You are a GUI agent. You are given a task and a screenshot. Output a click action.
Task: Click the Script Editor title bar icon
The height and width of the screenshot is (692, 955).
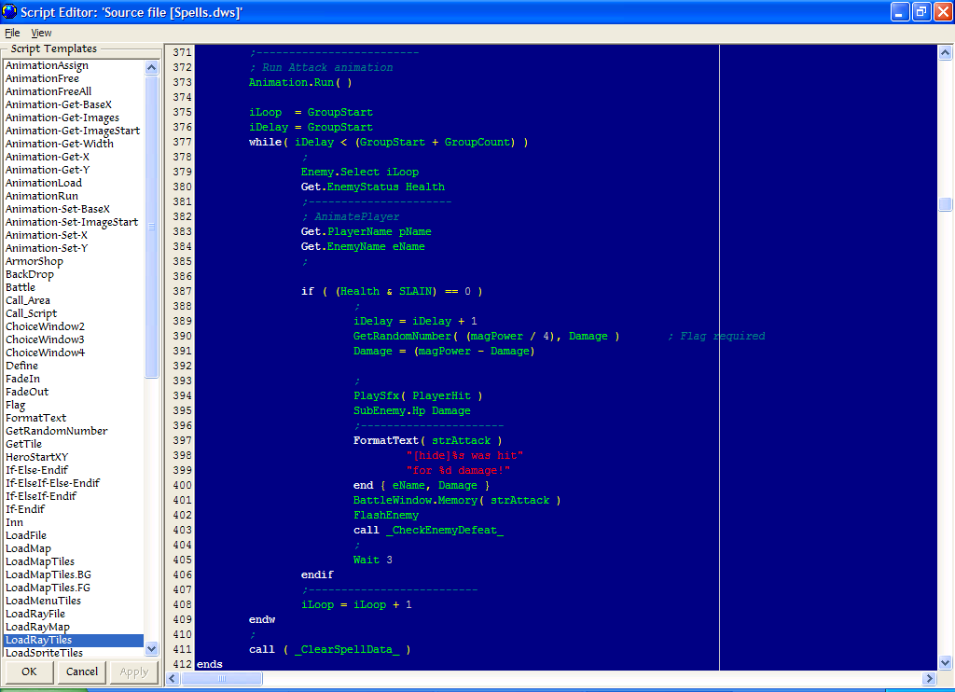10,11
